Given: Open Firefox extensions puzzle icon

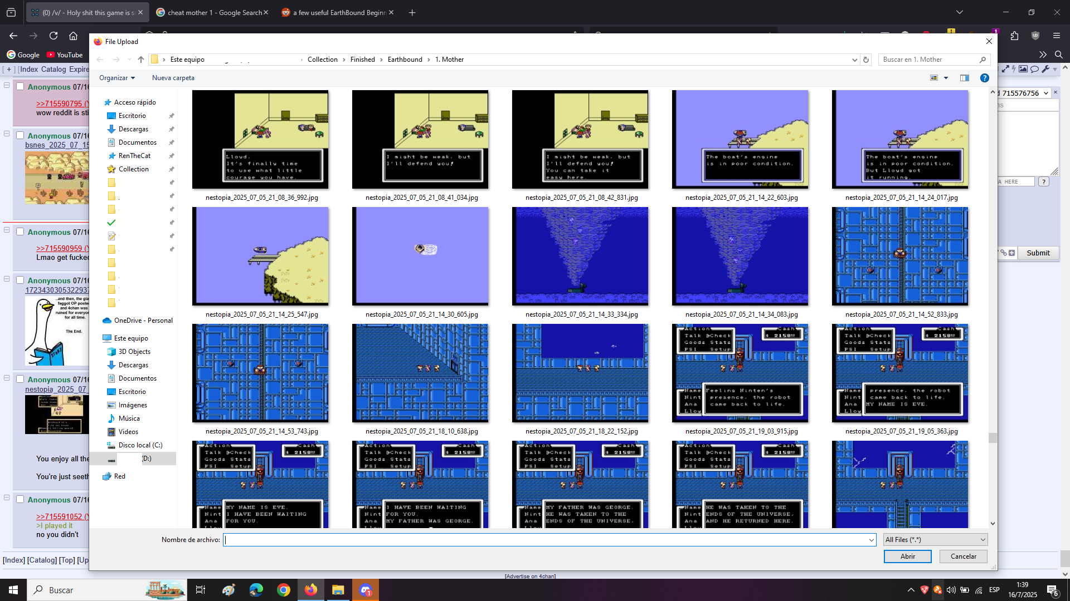Looking at the screenshot, I should pos(1014,36).
